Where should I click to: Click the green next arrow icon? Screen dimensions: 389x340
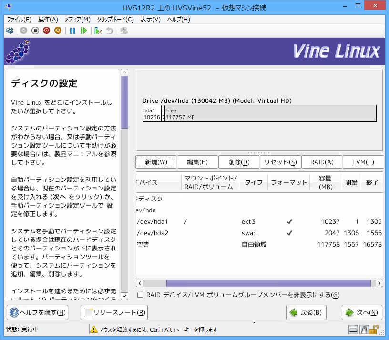coord(349,312)
